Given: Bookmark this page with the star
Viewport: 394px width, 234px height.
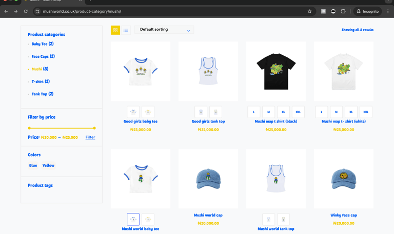Looking at the screenshot, I should pos(309,11).
